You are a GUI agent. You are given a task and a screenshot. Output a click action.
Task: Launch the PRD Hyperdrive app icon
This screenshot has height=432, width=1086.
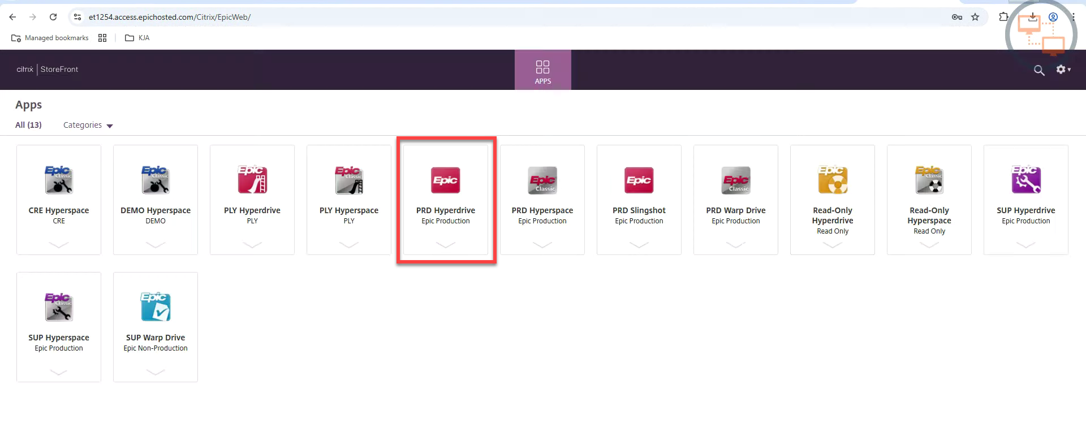pos(446,180)
